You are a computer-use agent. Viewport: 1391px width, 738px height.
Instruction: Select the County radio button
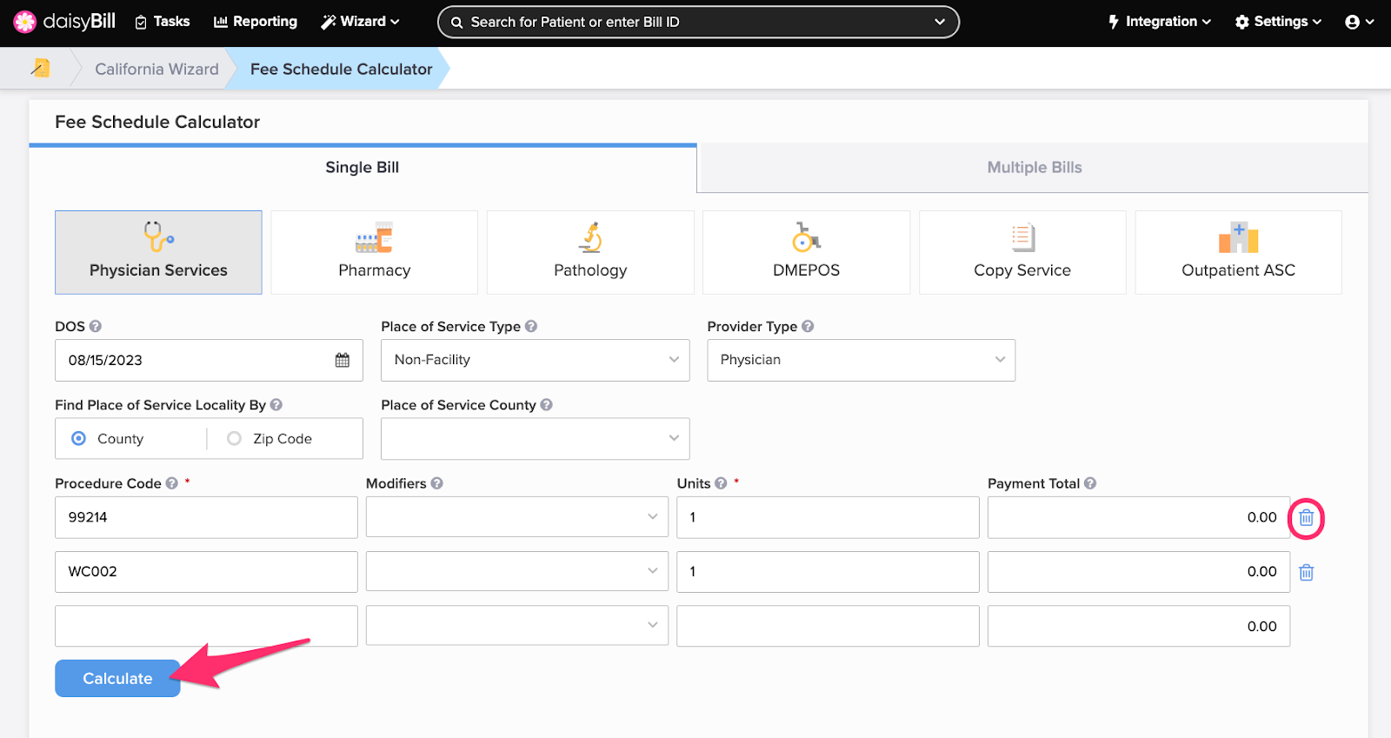pyautogui.click(x=79, y=439)
